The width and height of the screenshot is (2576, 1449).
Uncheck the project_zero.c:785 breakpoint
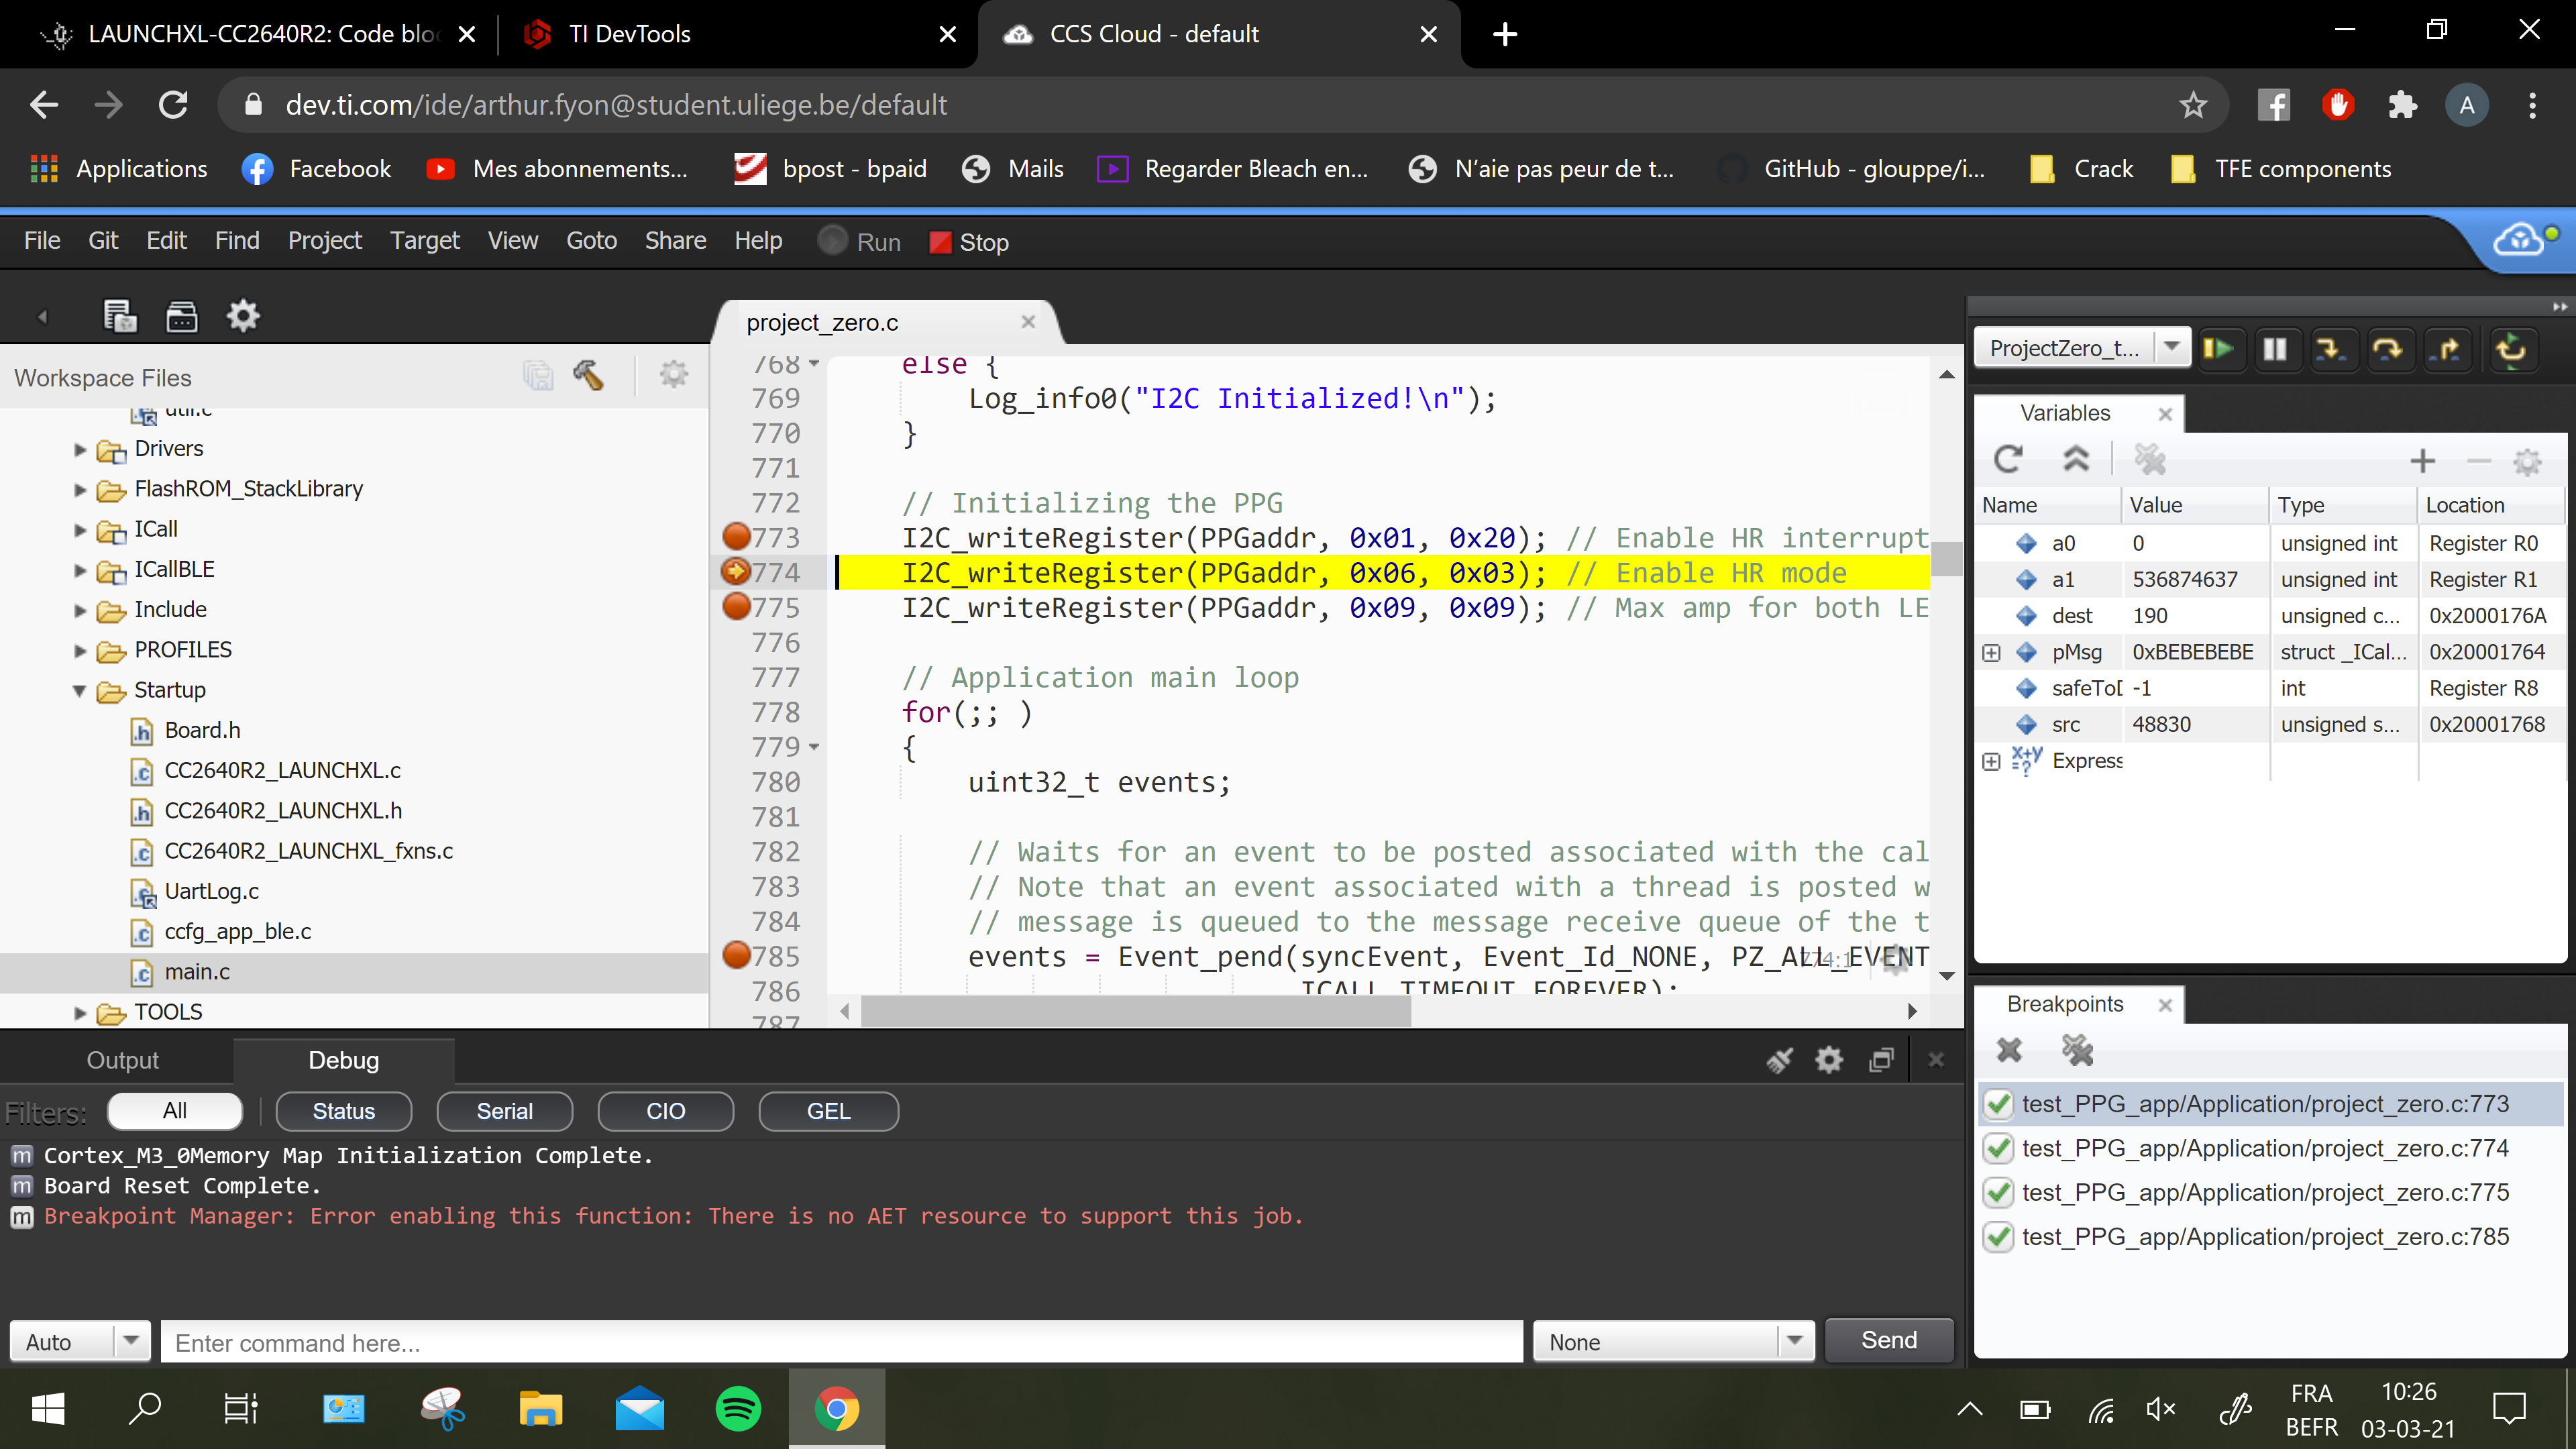tap(1998, 1236)
